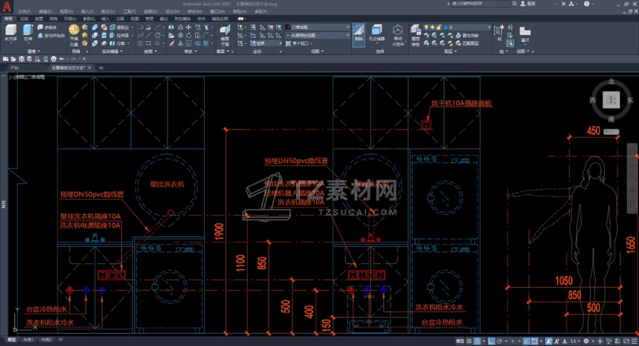The height and width of the screenshot is (346, 639).
Task: Open the 二维线框 visual style dropdown
Action: (318, 27)
